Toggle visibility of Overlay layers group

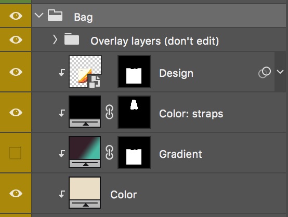pos(16,39)
